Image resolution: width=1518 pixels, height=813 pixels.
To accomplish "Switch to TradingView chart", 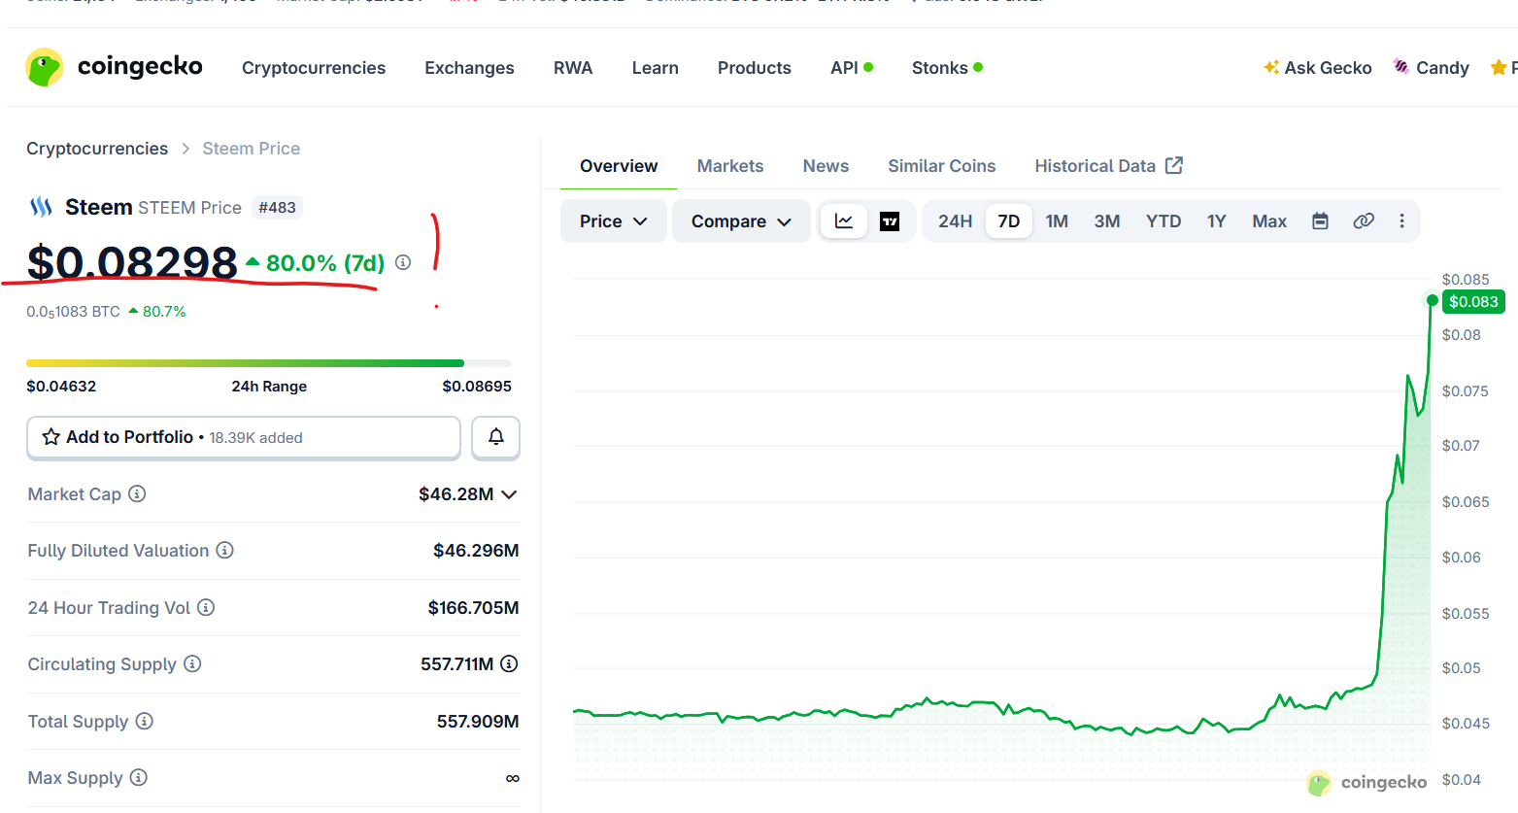I will coord(890,221).
